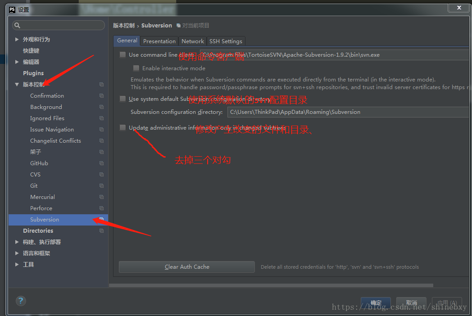This screenshot has width=472, height=316.
Task: Select Issue Navigation in the tree
Action: (52, 129)
